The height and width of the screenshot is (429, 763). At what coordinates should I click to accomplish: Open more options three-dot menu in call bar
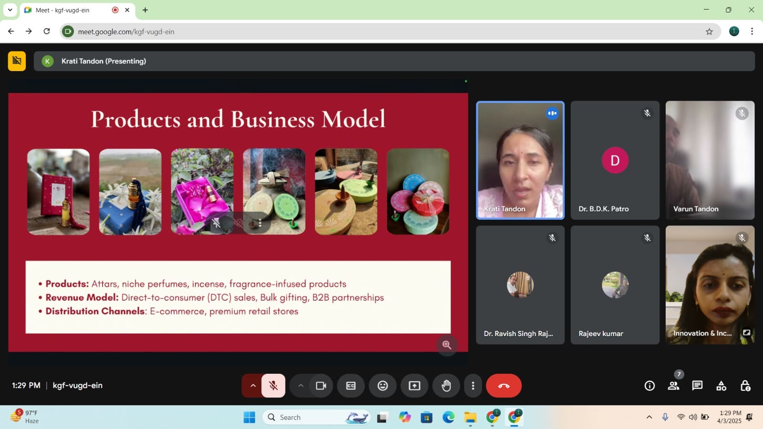coord(473,386)
